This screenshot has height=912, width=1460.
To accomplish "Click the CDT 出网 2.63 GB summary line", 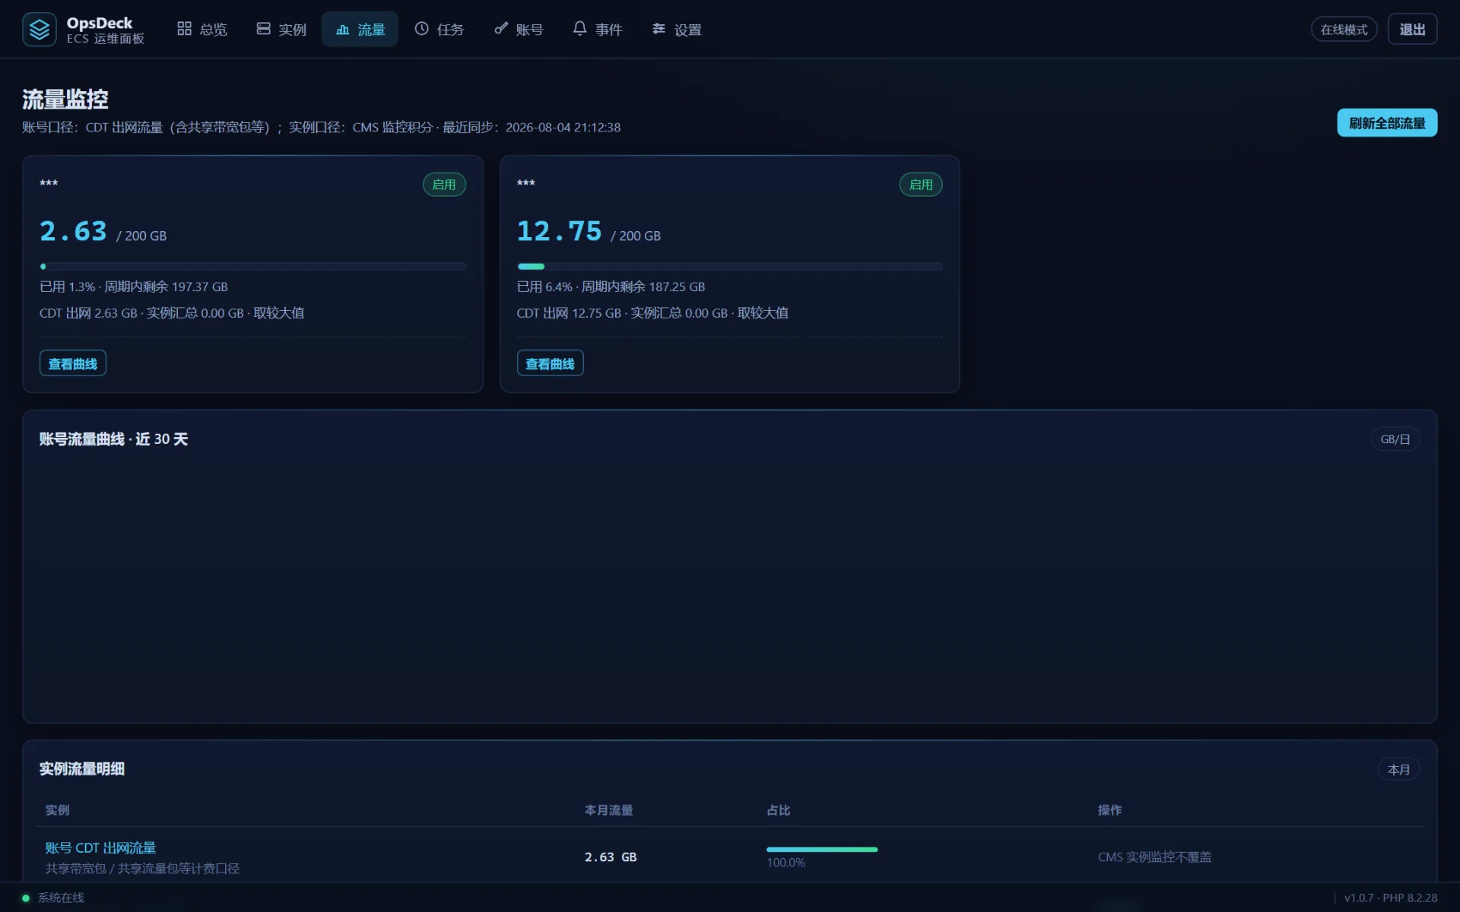I will point(172,313).
